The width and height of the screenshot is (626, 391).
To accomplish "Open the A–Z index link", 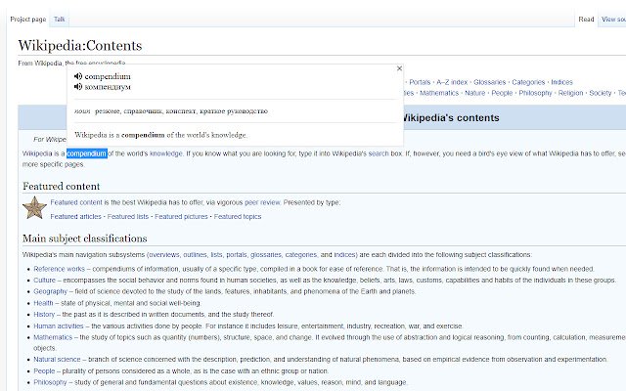I will click(452, 82).
